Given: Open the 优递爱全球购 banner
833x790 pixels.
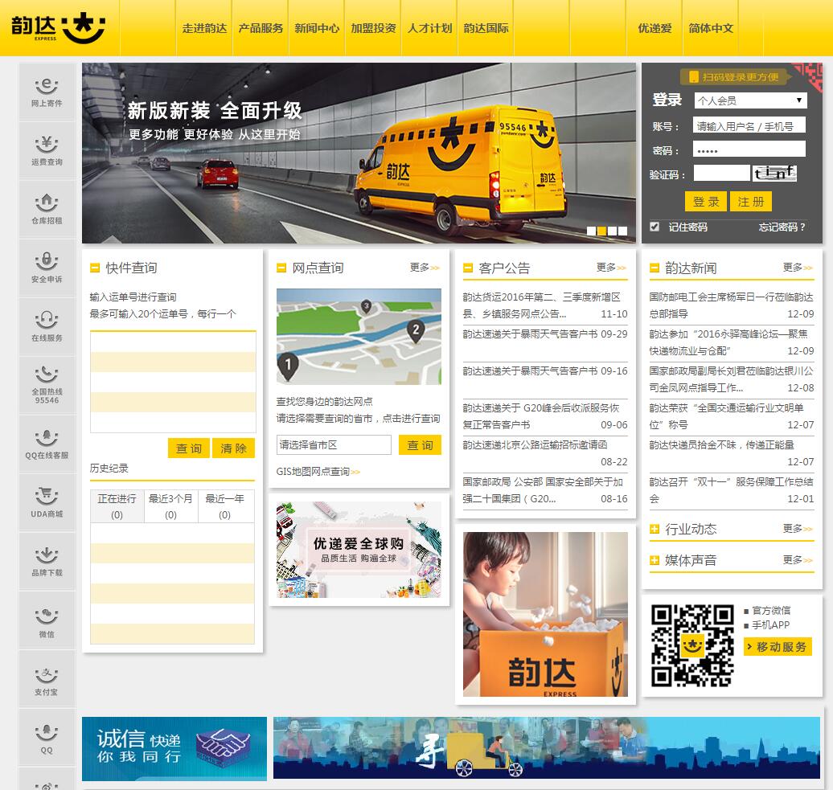Looking at the screenshot, I should click(x=359, y=550).
